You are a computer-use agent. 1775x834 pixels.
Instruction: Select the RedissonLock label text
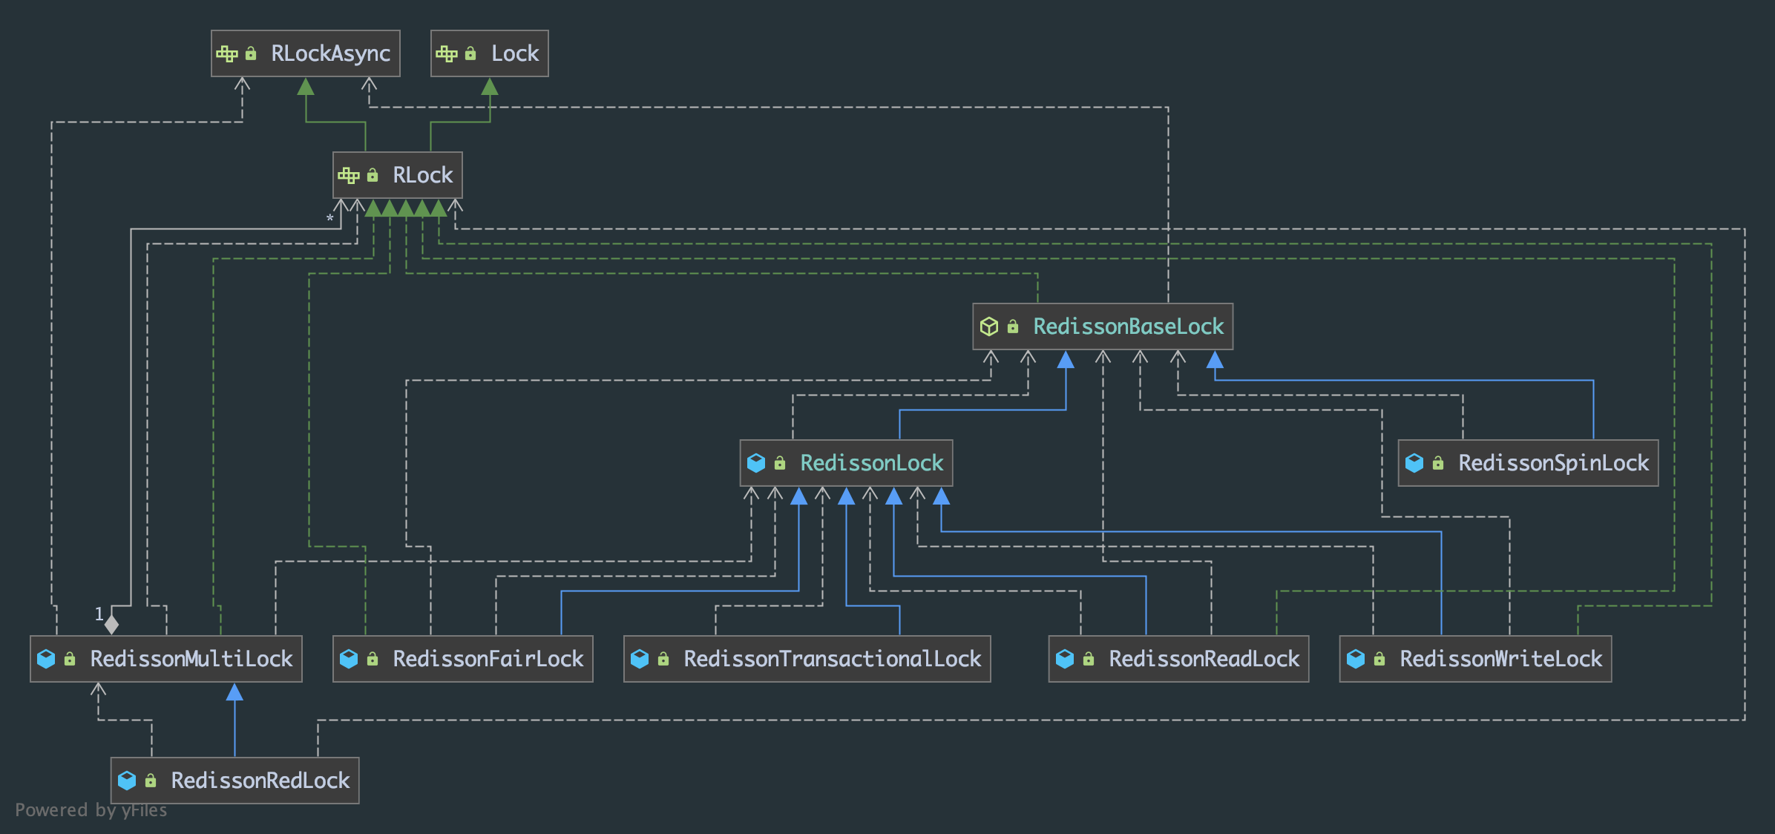pos(871,463)
